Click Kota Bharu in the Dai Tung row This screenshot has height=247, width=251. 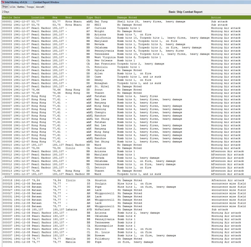(x=73, y=21)
